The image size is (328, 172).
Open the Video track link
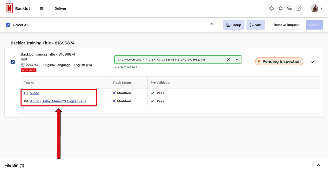click(35, 93)
